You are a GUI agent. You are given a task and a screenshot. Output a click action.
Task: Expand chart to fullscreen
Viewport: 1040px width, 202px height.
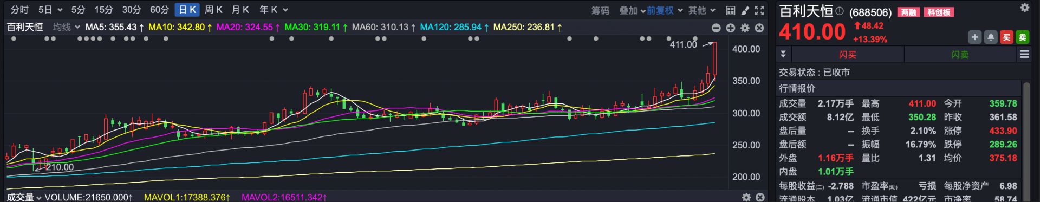[x=759, y=10]
